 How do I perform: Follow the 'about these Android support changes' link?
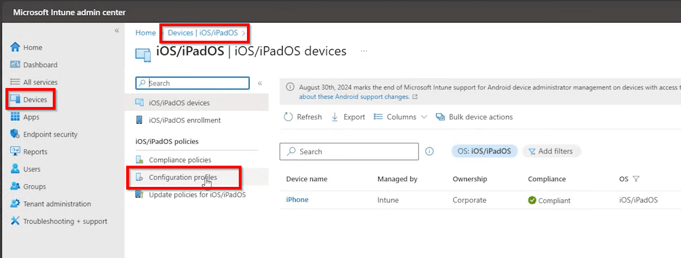[354, 97]
